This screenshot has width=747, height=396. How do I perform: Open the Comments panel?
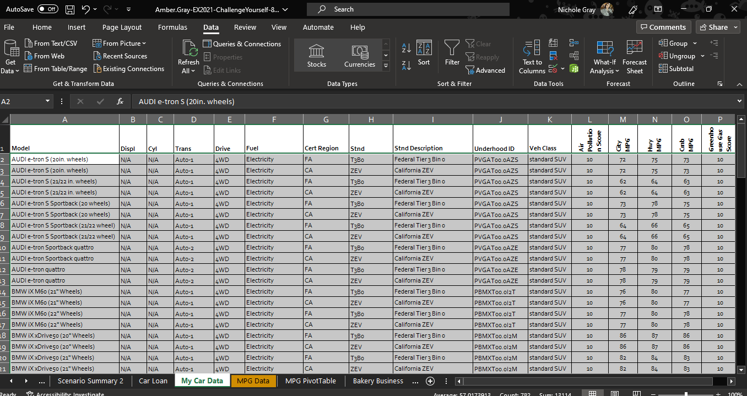pyautogui.click(x=663, y=26)
